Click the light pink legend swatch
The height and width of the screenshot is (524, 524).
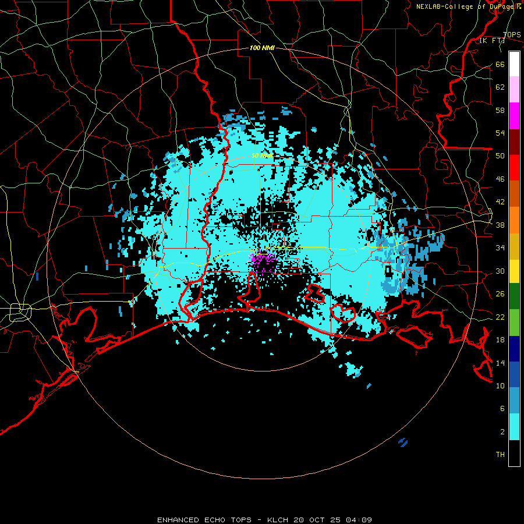point(514,90)
